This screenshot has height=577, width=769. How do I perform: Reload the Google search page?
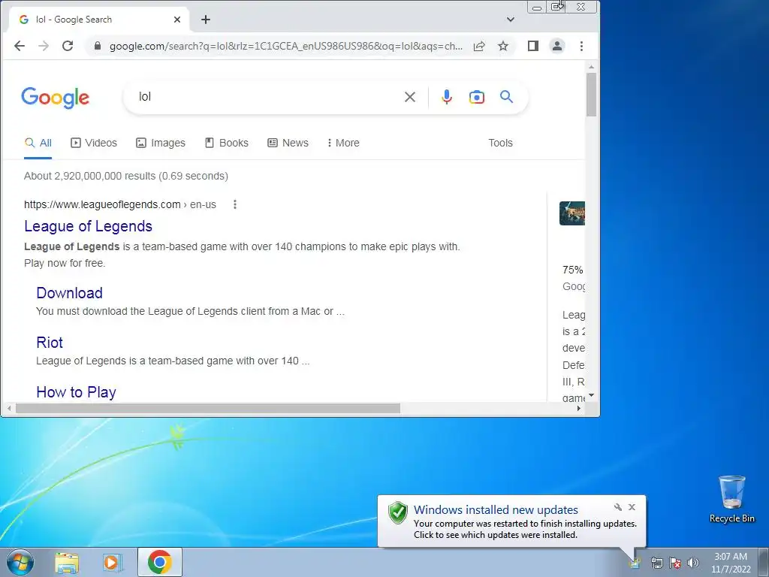click(x=68, y=46)
